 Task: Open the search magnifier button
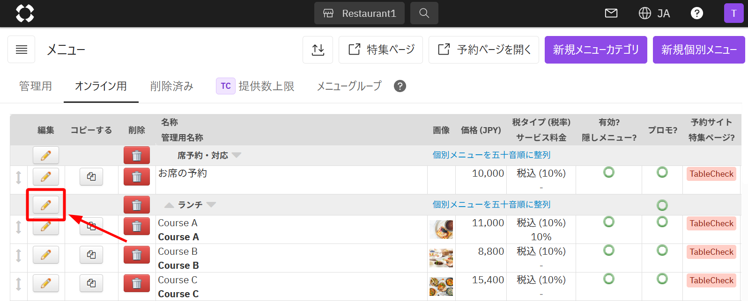424,13
